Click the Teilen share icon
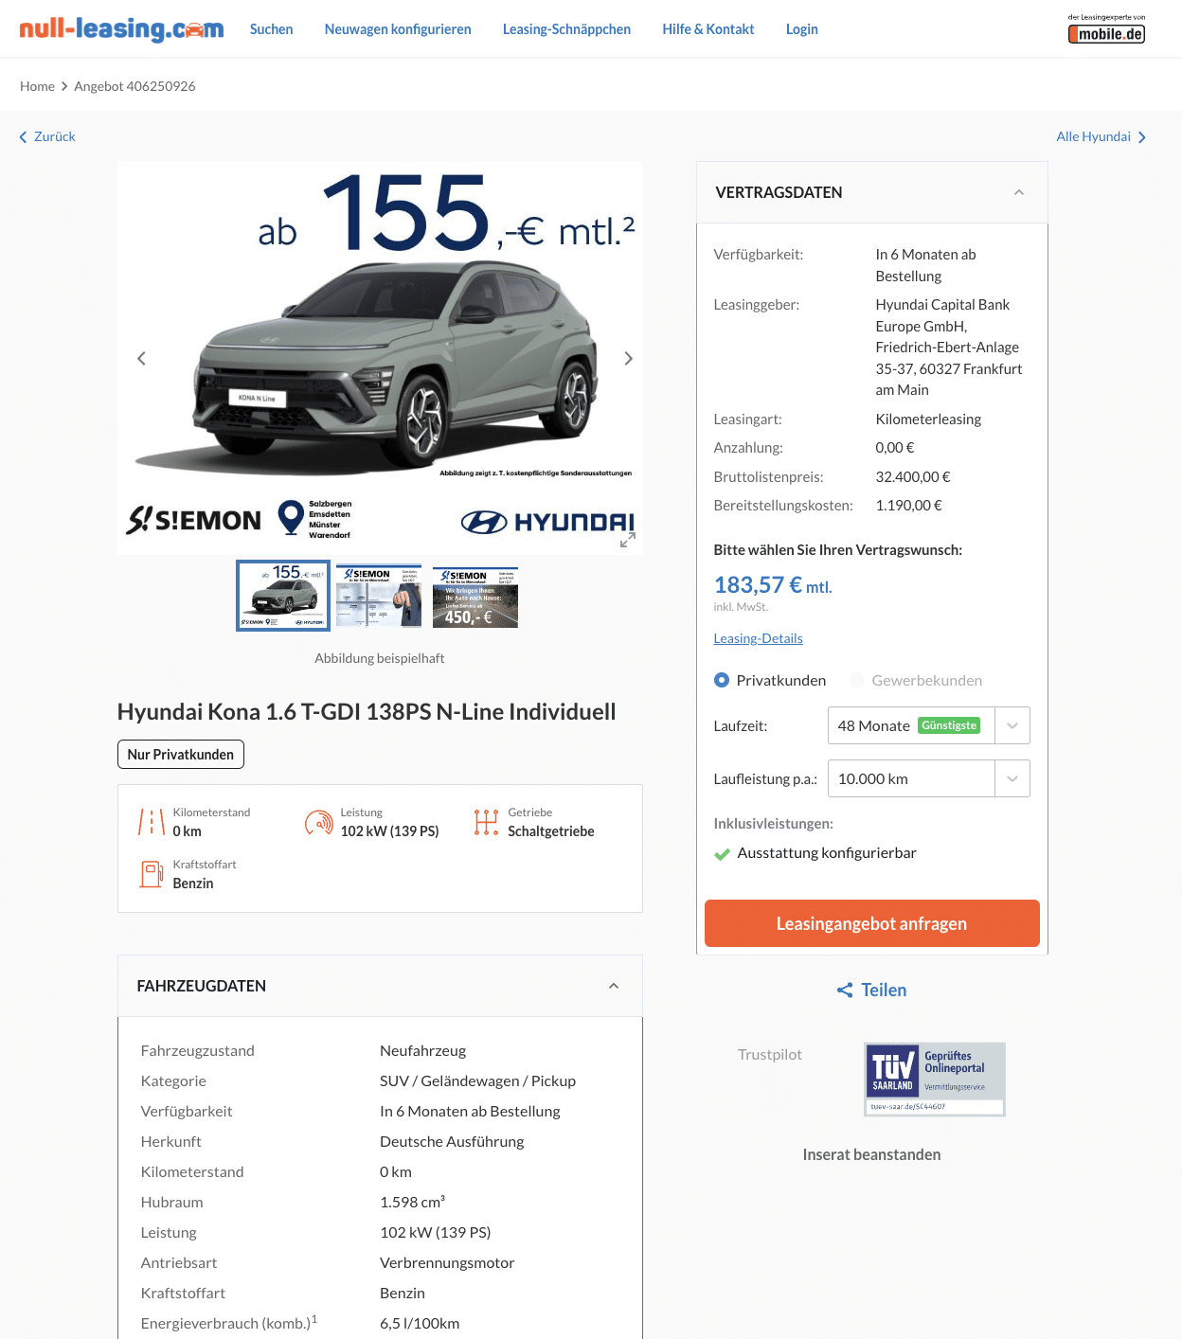1182x1339 pixels. point(845,991)
